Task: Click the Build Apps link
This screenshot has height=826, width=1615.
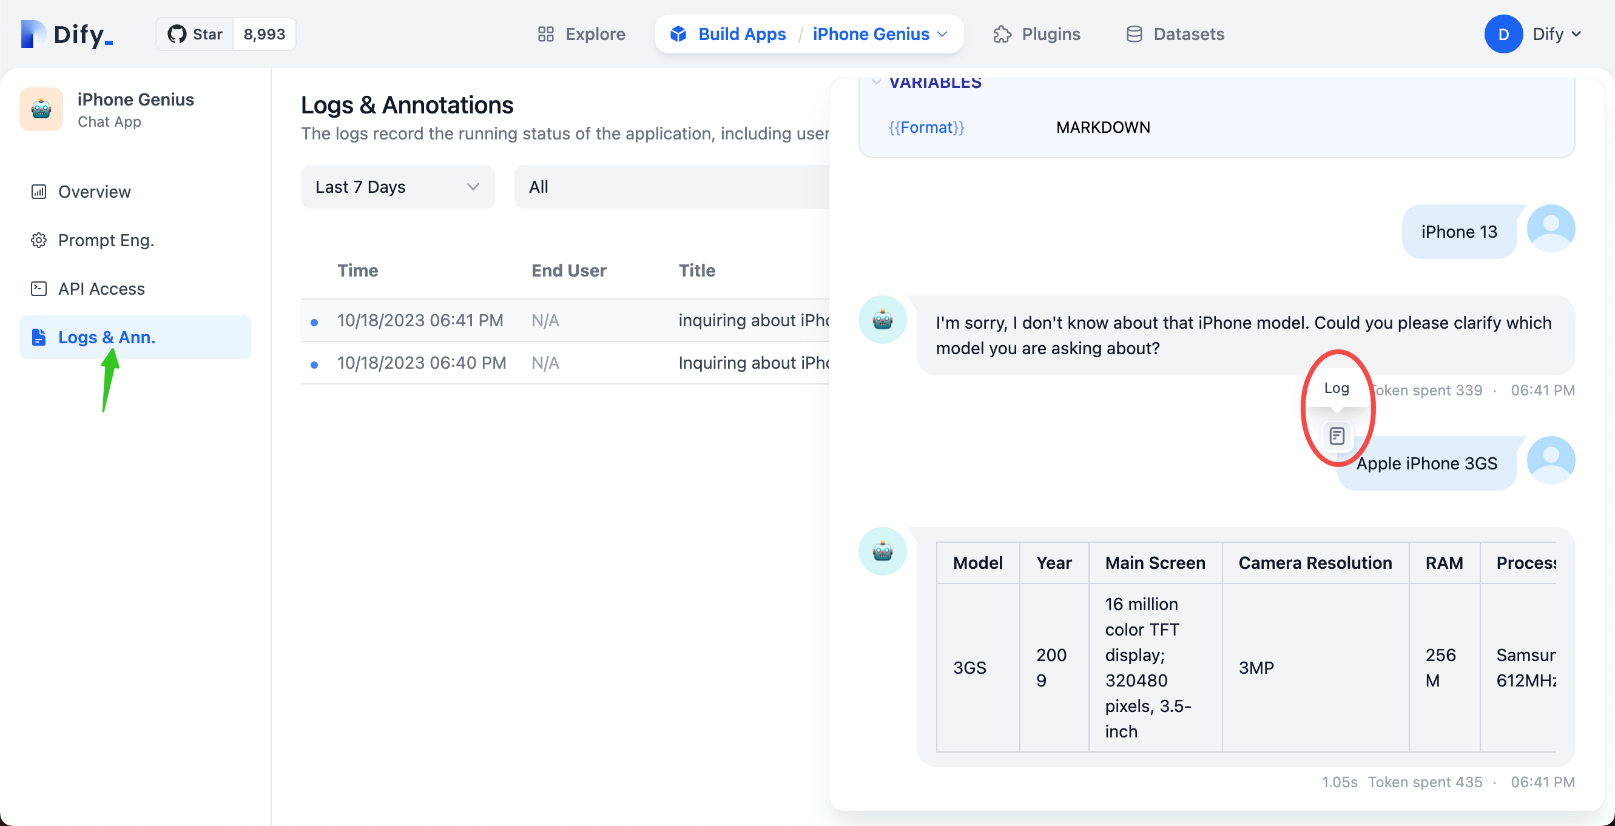Action: 741,34
